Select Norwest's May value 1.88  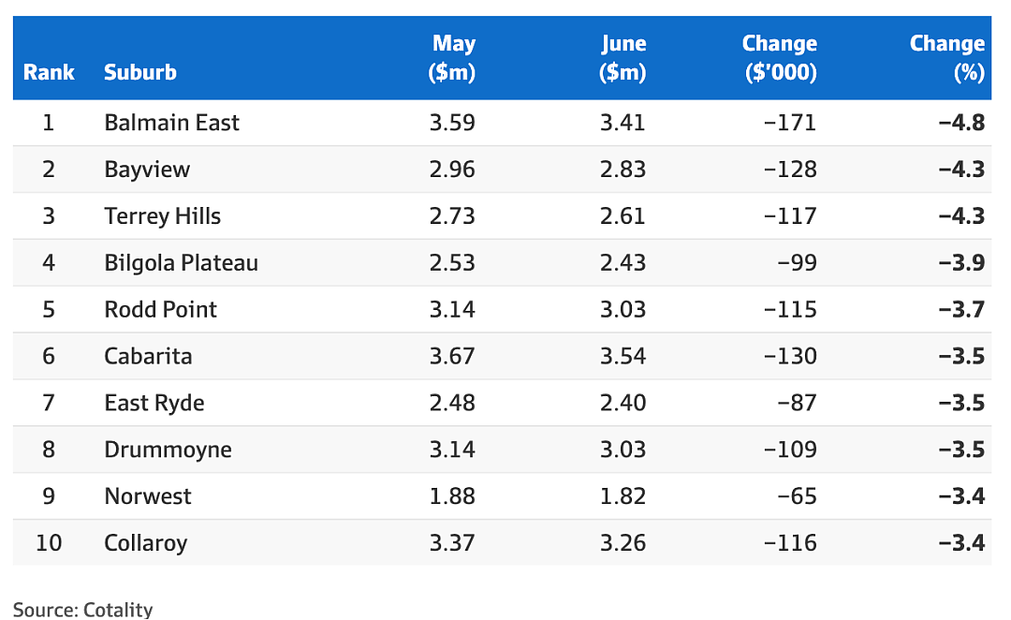point(452,496)
